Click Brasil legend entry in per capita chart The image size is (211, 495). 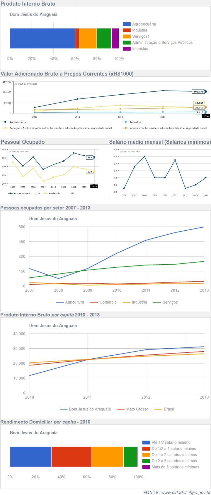pyautogui.click(x=164, y=409)
